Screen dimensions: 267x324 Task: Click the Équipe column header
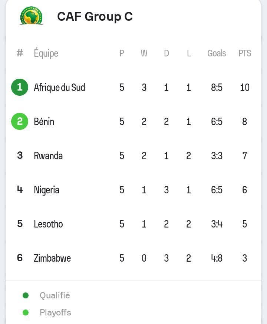[x=46, y=53]
